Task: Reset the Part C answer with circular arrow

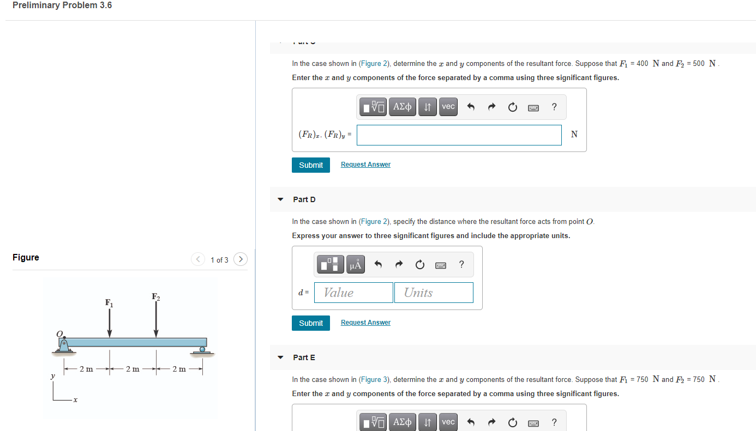Action: pos(512,107)
